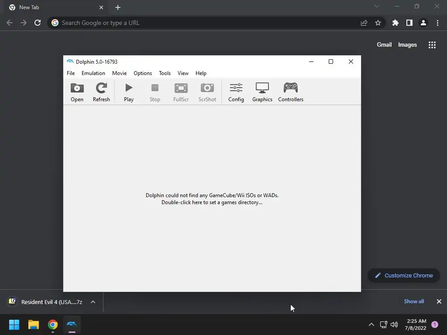This screenshot has height=335, width=447.
Task: Toggle Chrome side panel icon
Action: coord(409,23)
